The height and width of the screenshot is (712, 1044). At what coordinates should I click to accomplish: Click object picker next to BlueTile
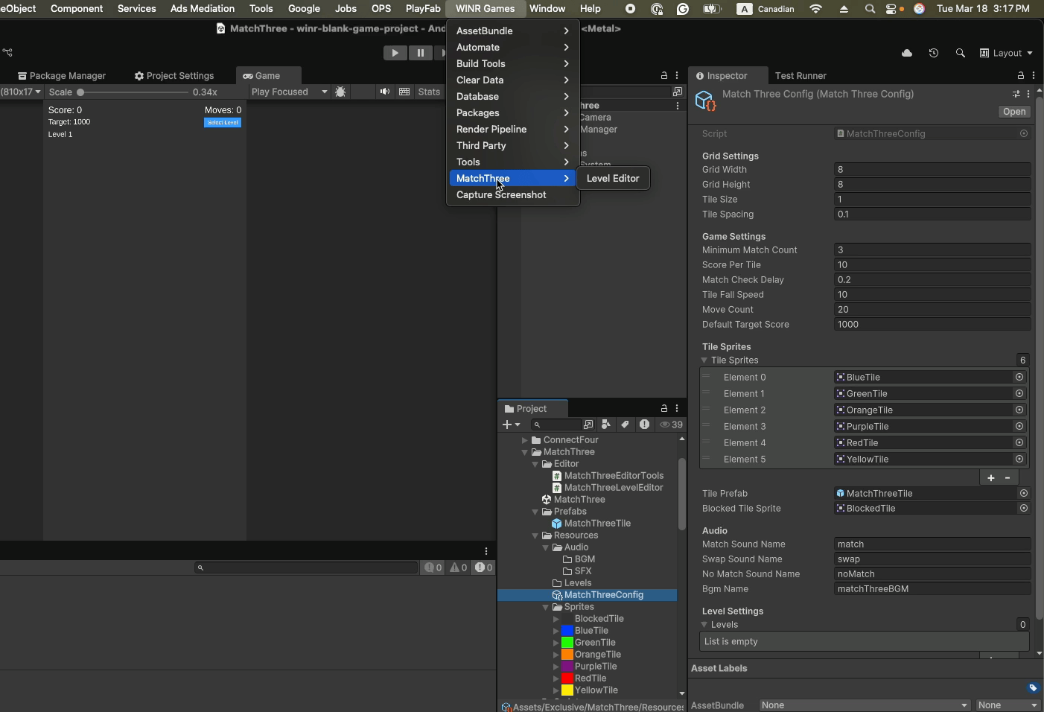coord(1019,377)
